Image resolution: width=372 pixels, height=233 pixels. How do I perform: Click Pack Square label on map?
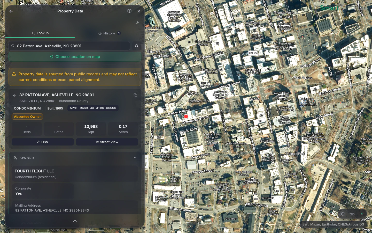[x=303, y=78]
